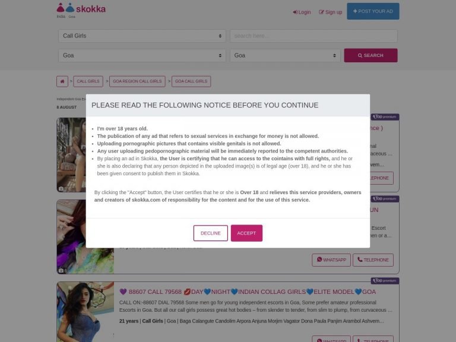Select the Goa Call Girls breadcrumb
Image resolution: width=456 pixels, height=342 pixels.
191,81
